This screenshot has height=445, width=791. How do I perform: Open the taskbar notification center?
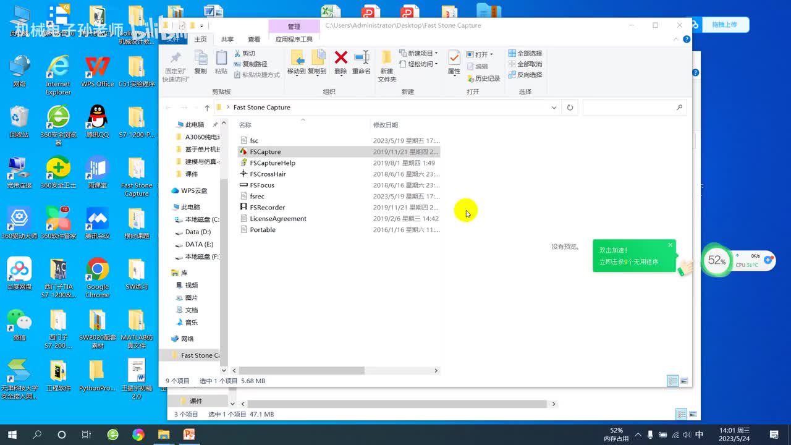click(774, 434)
